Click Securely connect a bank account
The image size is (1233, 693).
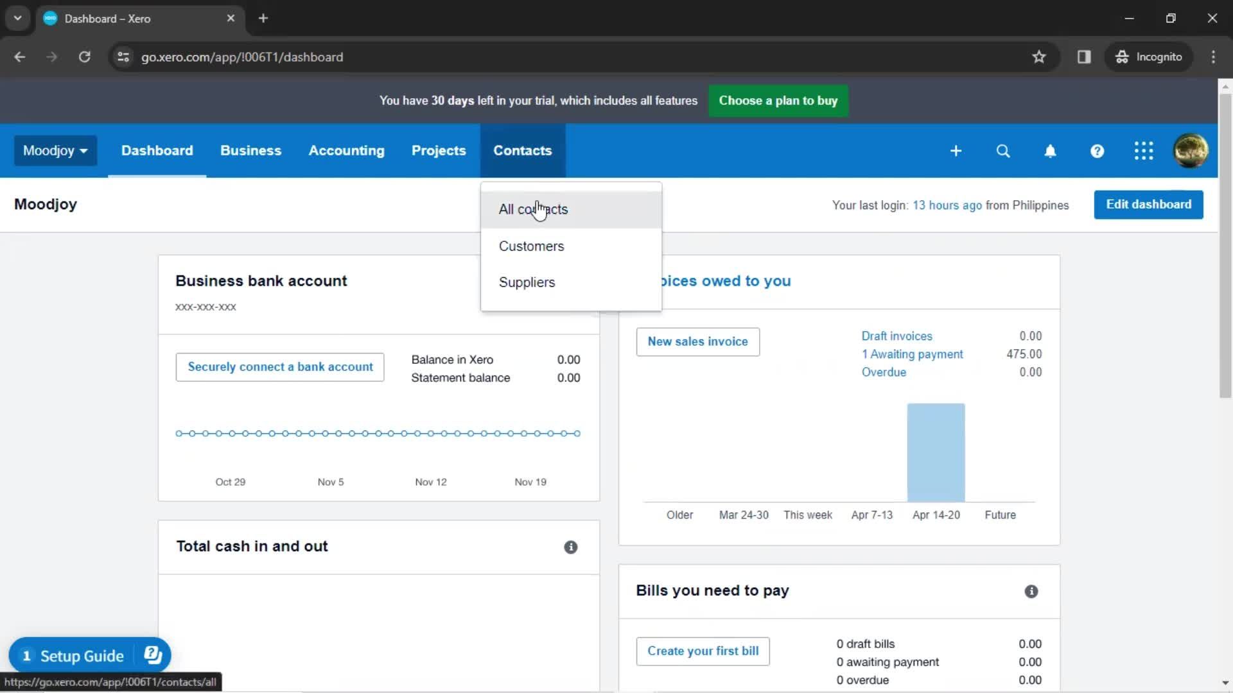[x=280, y=367]
